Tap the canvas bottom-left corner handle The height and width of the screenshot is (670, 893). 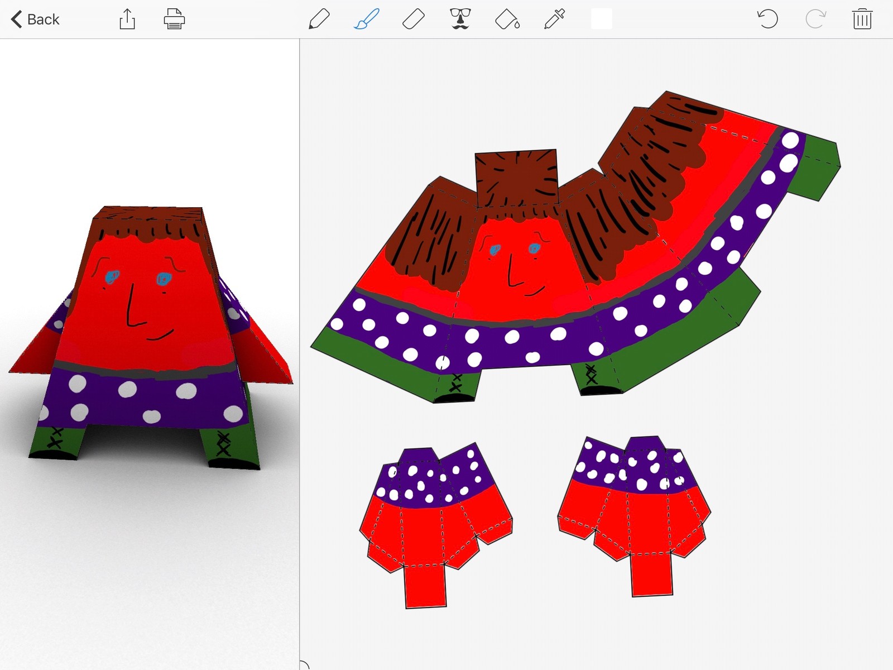pyautogui.click(x=303, y=665)
